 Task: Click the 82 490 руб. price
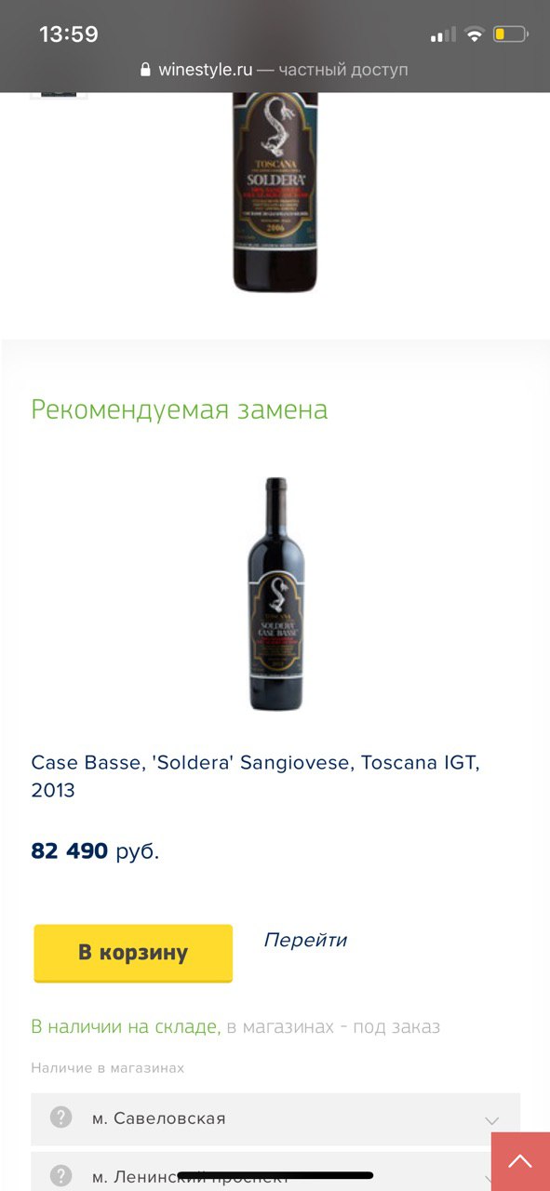tap(95, 851)
